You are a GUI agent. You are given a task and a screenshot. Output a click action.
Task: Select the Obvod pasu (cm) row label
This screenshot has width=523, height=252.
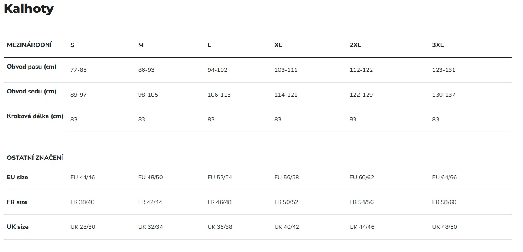[x=32, y=67]
